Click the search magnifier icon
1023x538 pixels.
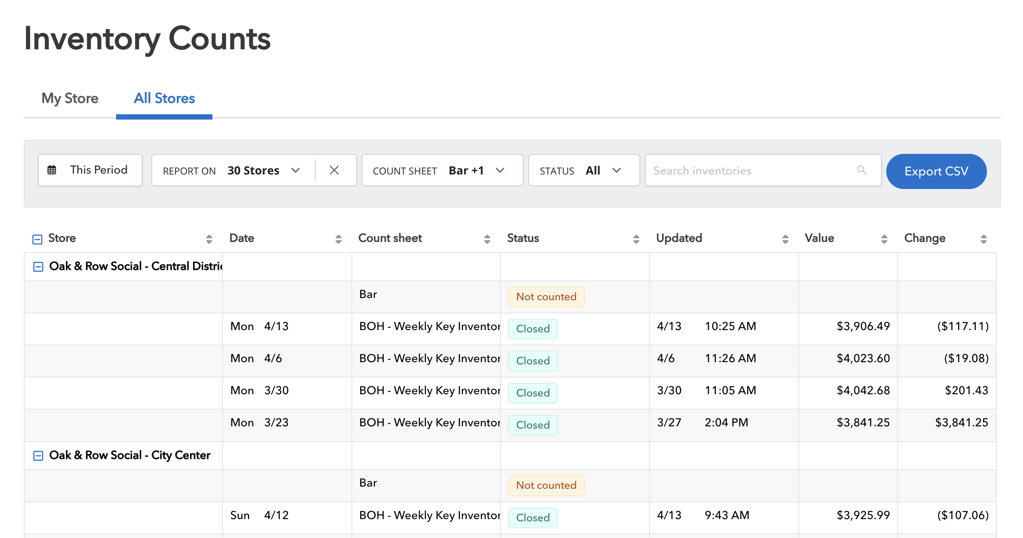tap(862, 170)
